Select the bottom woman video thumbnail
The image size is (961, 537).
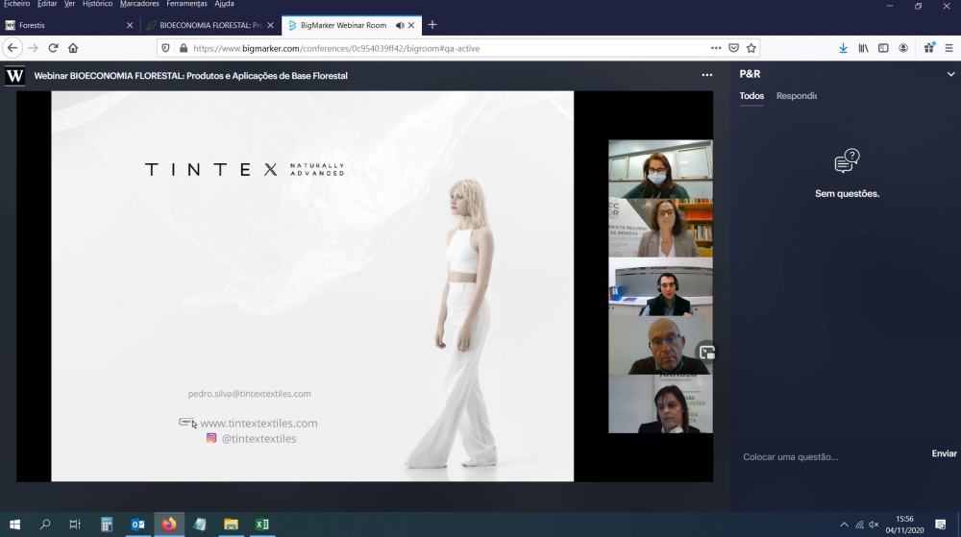(x=660, y=404)
